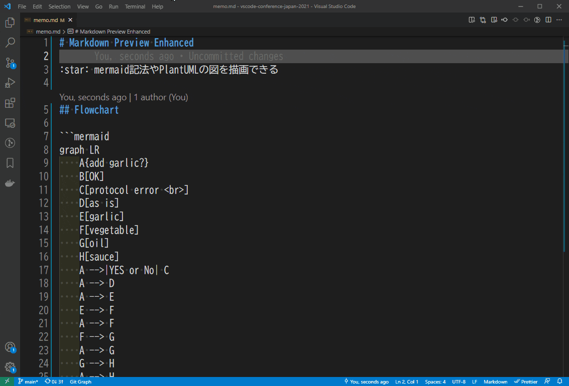Open the Help menu
Image resolution: width=569 pixels, height=386 pixels.
click(158, 7)
